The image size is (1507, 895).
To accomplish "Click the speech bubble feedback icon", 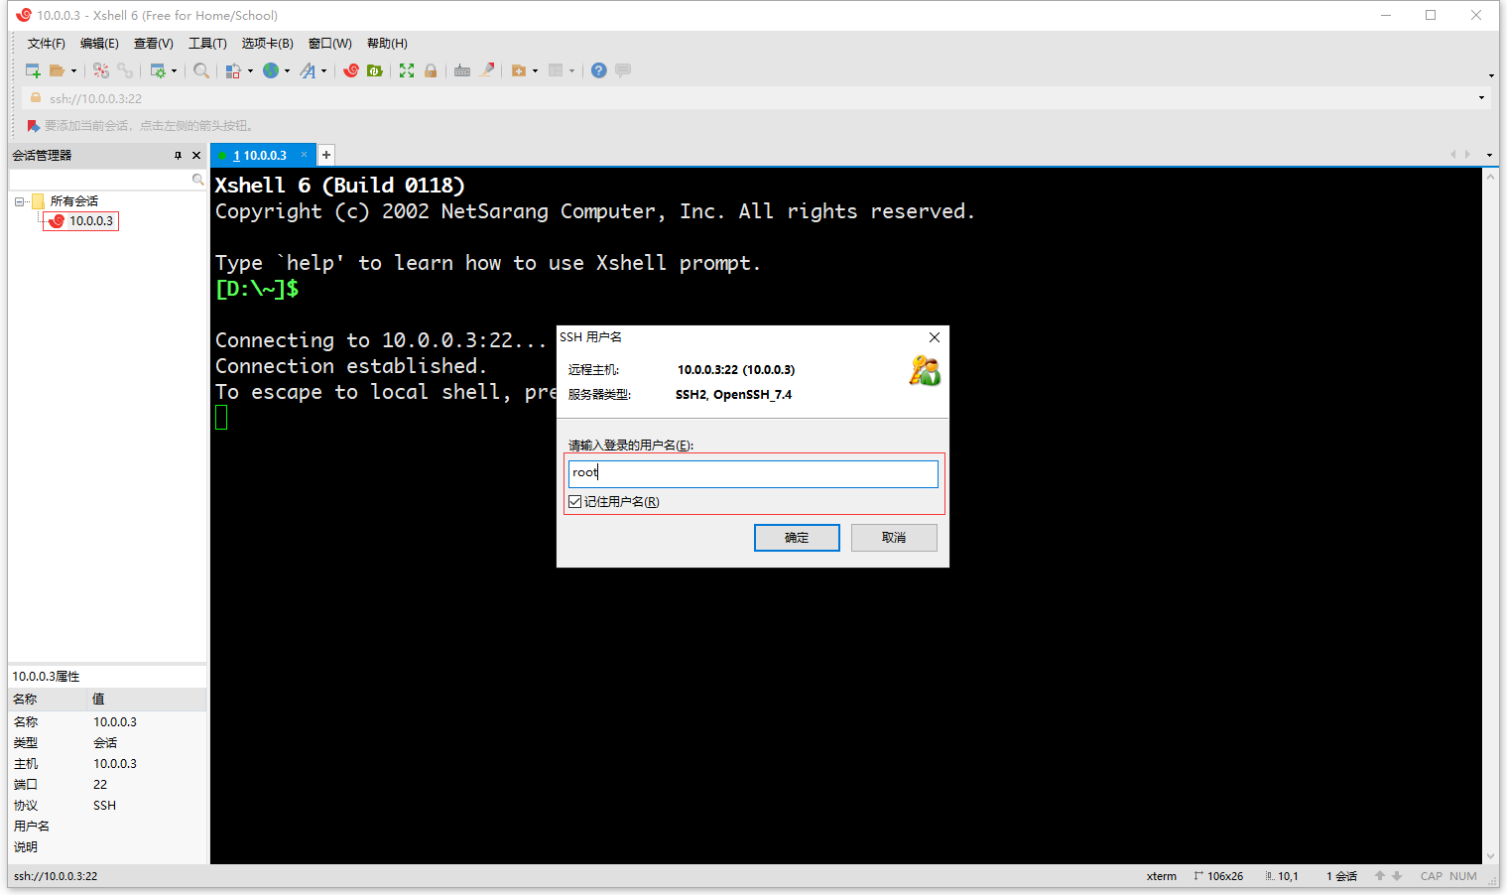I will point(623,70).
